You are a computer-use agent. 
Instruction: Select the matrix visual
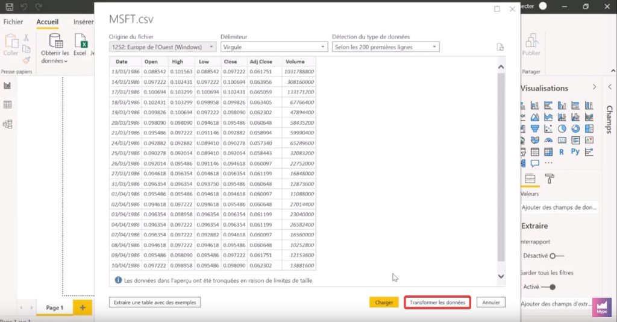click(x=548, y=151)
